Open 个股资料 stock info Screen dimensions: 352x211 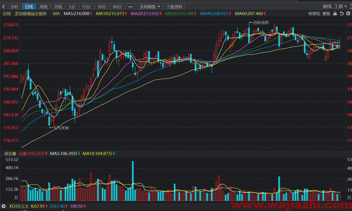coord(174,7)
